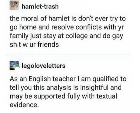Click the line 'As an English teacher'
Viewport: 140px width, 113px height.
[68, 79]
